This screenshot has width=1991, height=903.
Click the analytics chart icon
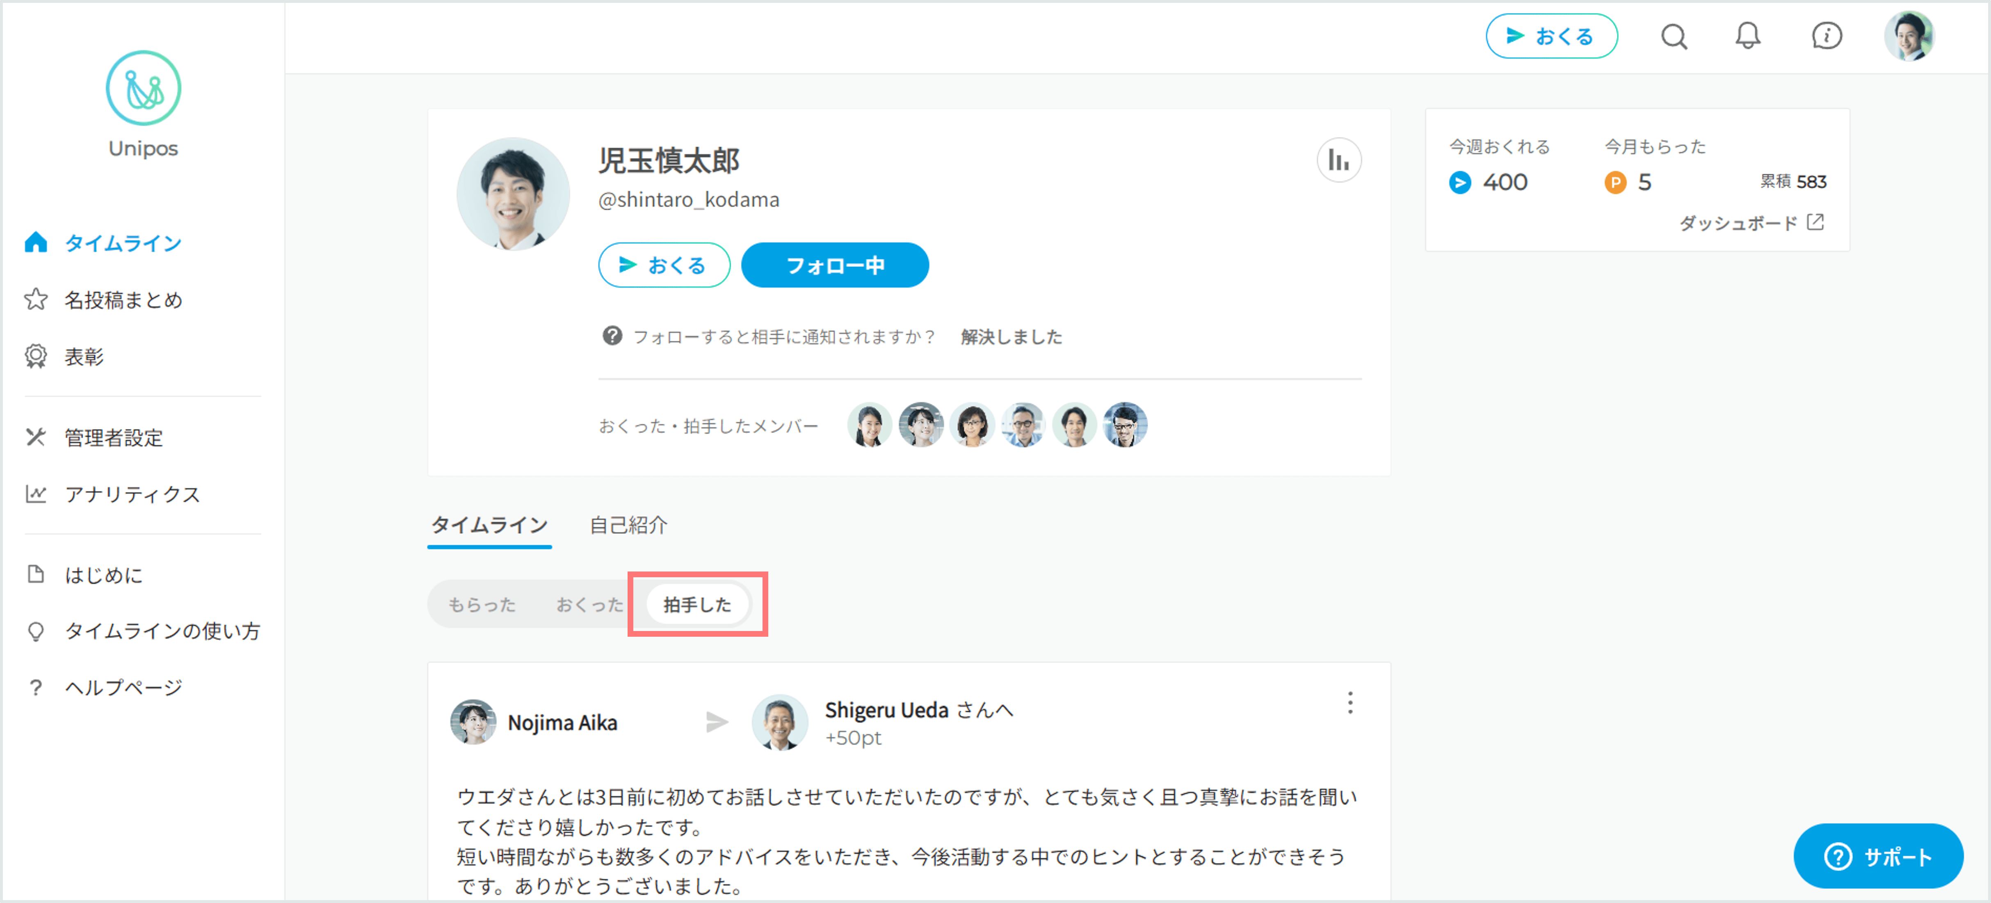click(36, 493)
